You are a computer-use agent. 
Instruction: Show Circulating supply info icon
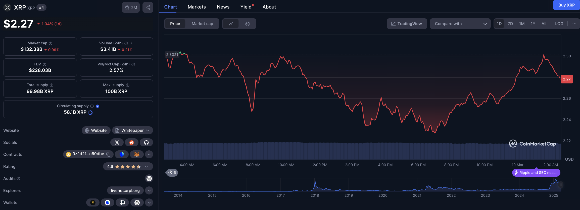pyautogui.click(x=92, y=106)
